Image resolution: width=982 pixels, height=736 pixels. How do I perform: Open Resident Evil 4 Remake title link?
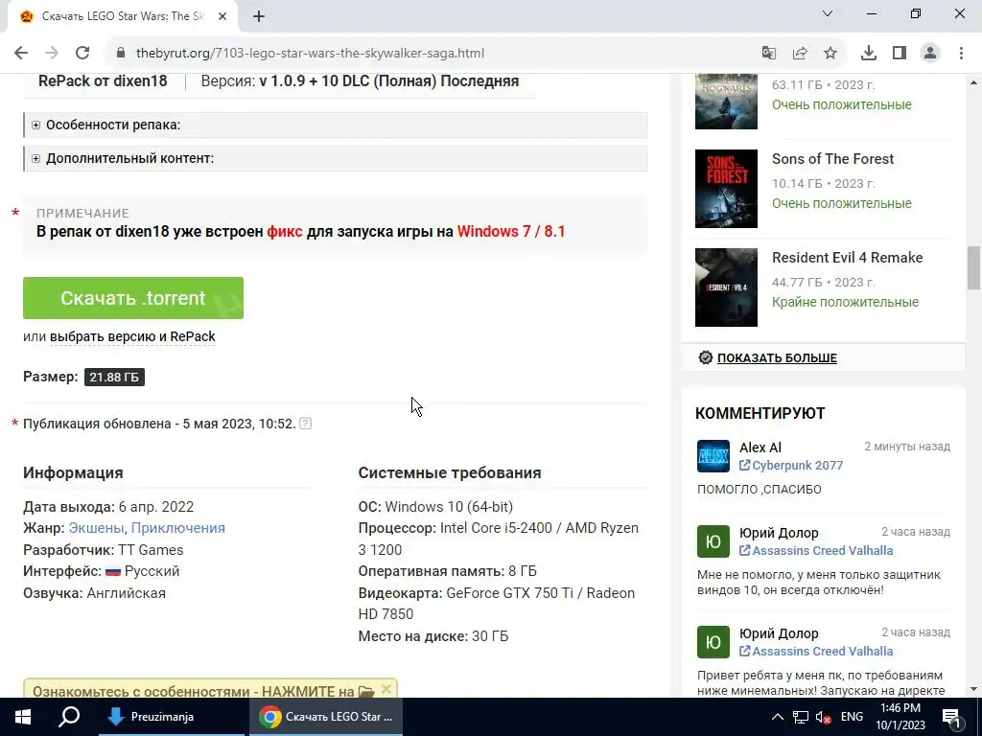848,258
